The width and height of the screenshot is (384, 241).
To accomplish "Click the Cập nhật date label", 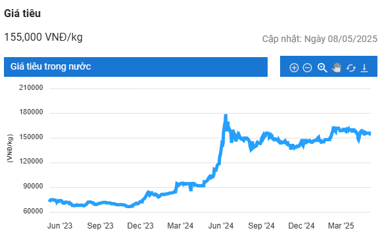I will pyautogui.click(x=320, y=39).
